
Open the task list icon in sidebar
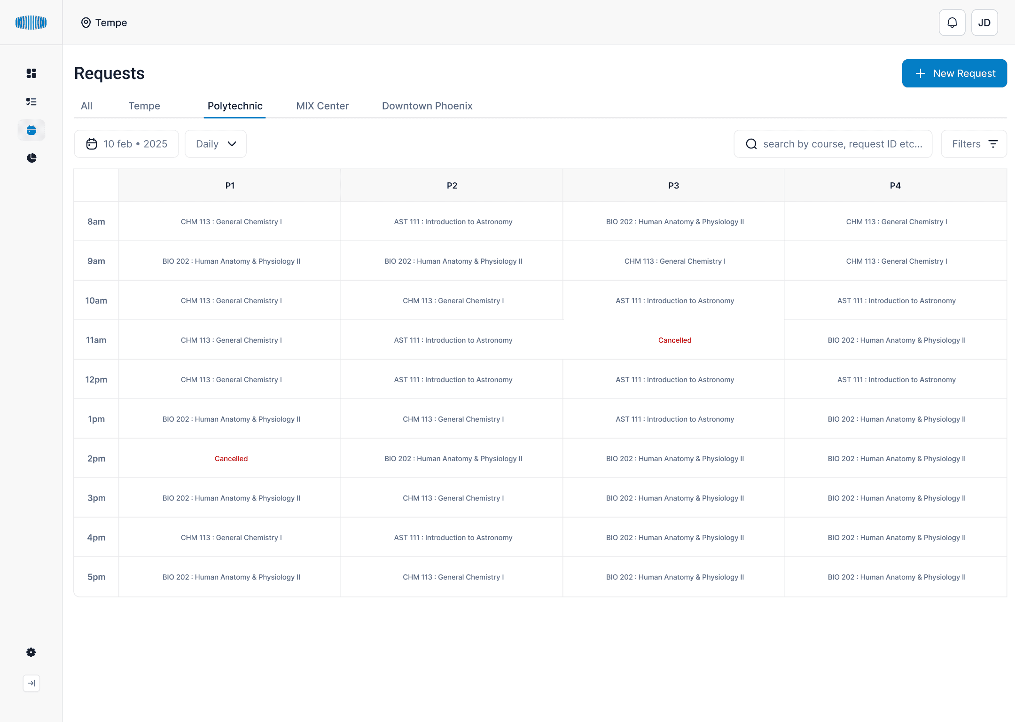coord(31,102)
